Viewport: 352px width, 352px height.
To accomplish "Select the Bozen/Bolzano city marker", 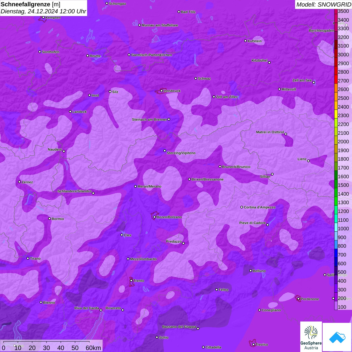I will 154,217.
